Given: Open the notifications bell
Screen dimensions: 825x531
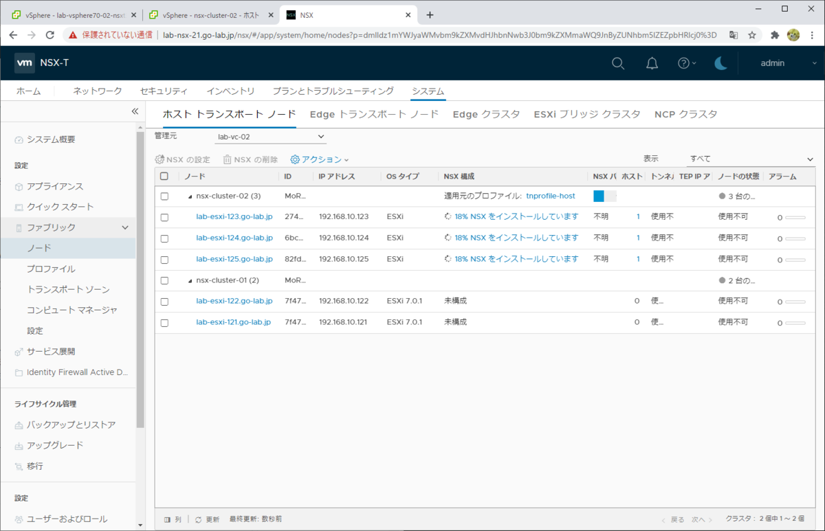Looking at the screenshot, I should pos(652,63).
